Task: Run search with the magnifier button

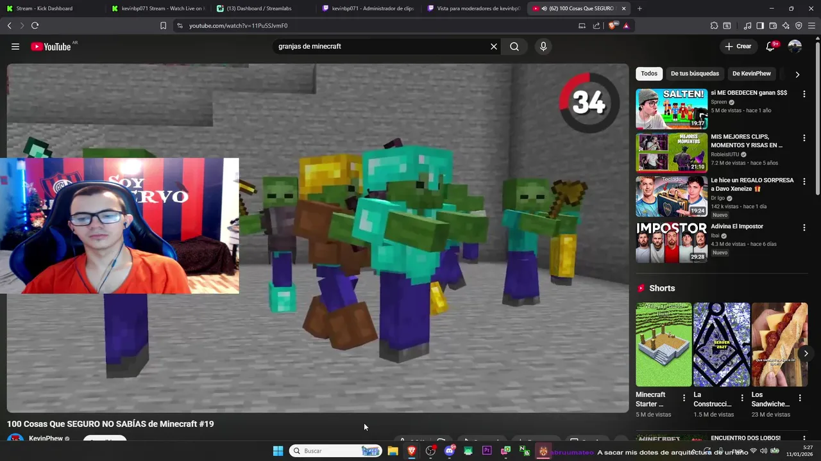Action: point(514,47)
